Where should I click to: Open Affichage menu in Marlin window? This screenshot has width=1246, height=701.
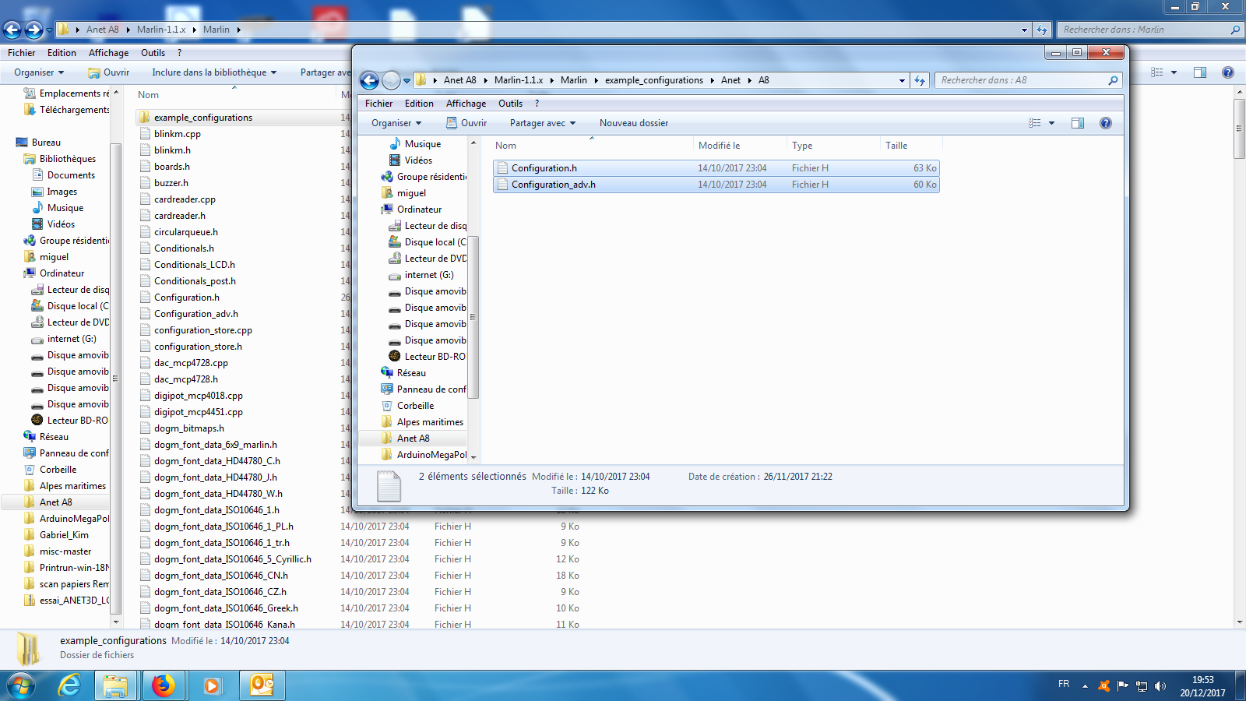click(x=108, y=53)
